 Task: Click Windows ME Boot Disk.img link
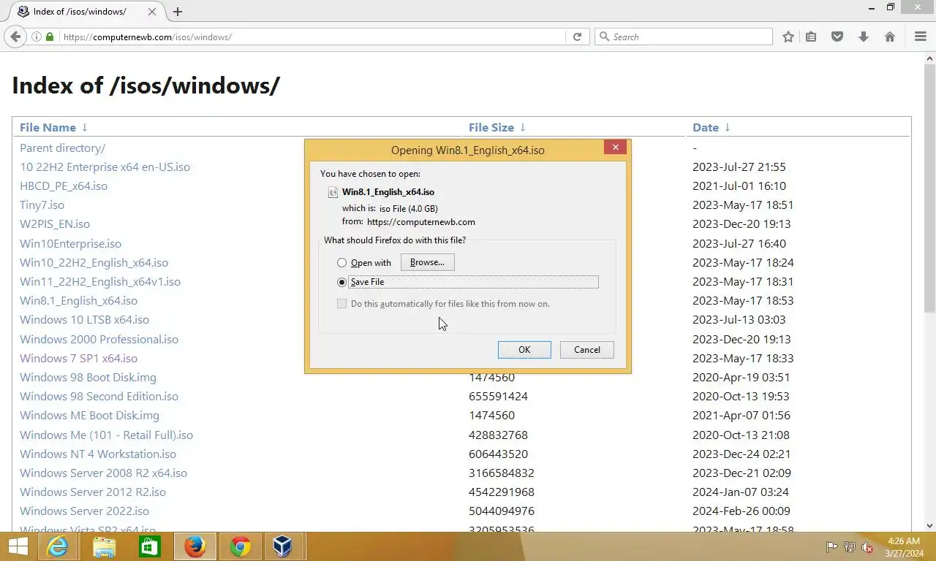[x=89, y=415]
